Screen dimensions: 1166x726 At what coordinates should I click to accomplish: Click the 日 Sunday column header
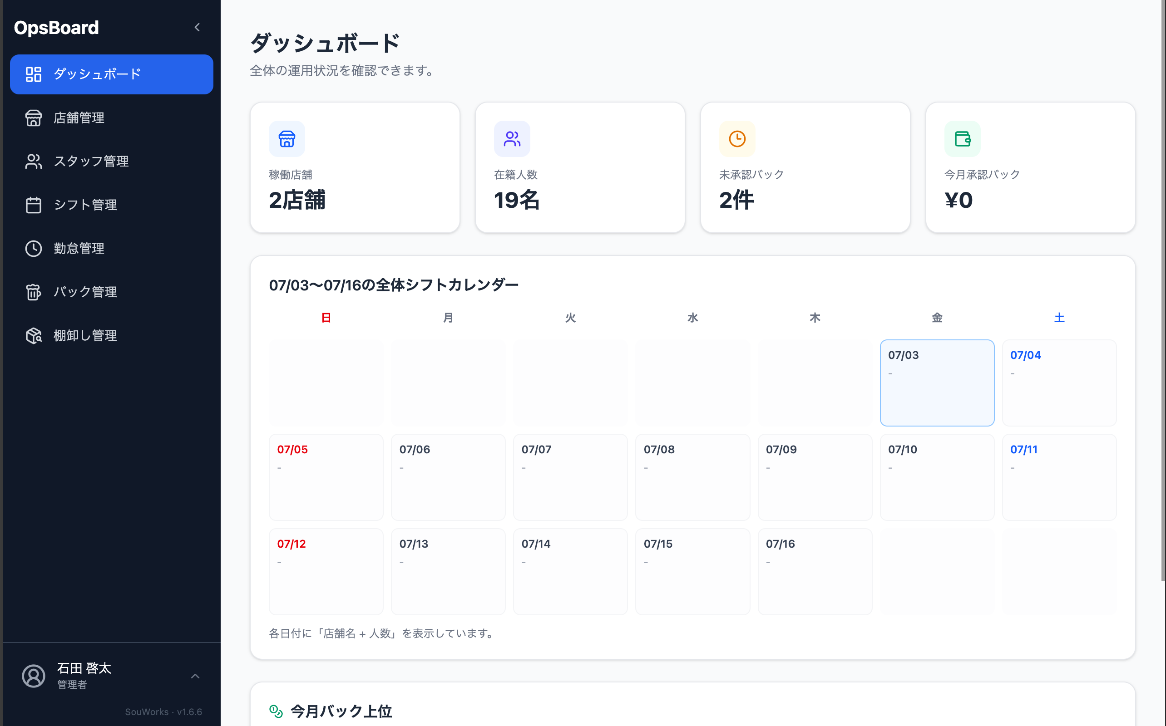coord(326,318)
